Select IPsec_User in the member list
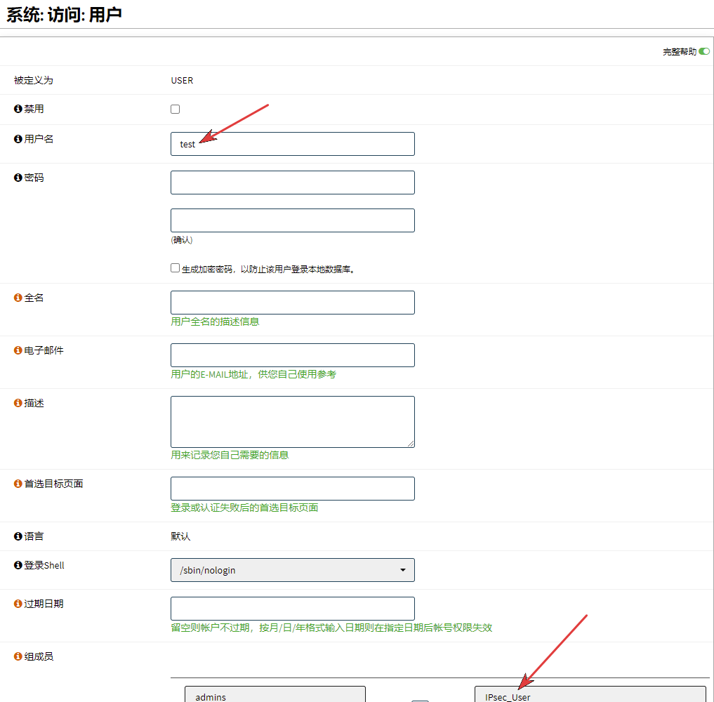This screenshot has height=702, width=714. pyautogui.click(x=590, y=696)
